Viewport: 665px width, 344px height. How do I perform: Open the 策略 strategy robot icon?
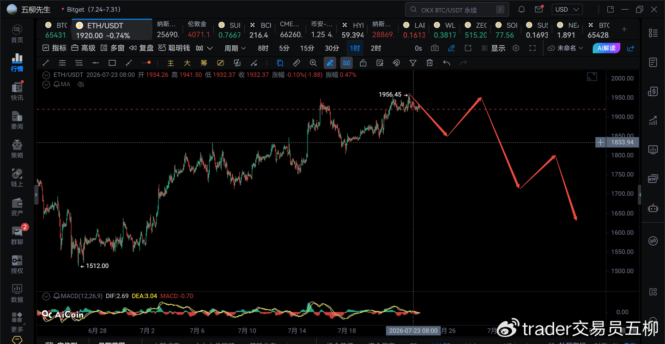[x=17, y=148]
